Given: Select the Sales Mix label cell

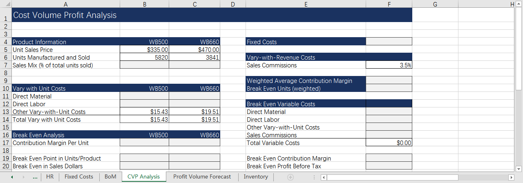Looking at the screenshot, I should pos(65,65).
